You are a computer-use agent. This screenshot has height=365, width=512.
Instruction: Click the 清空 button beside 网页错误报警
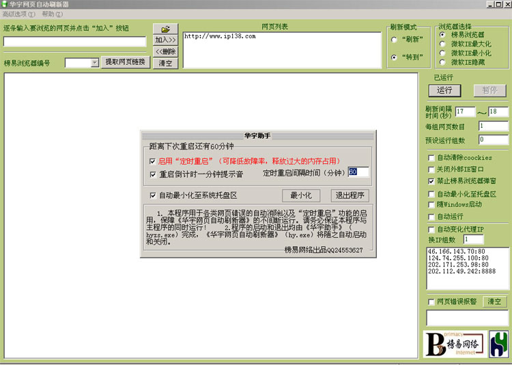pos(494,301)
